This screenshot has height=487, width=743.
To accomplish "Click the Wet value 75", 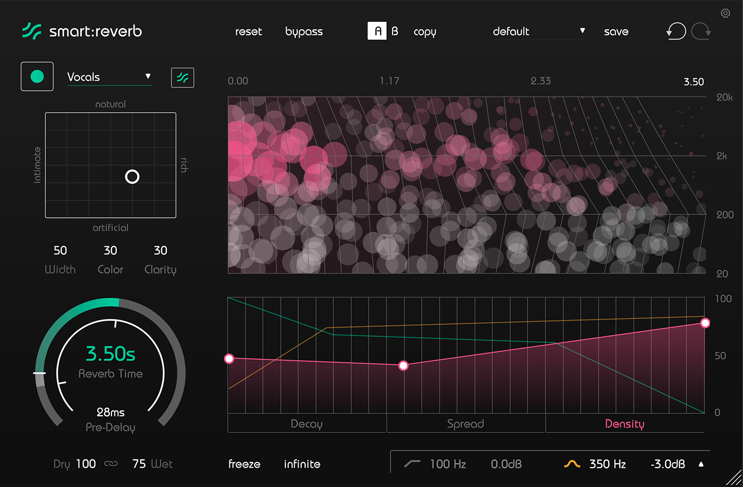I will pyautogui.click(x=139, y=464).
